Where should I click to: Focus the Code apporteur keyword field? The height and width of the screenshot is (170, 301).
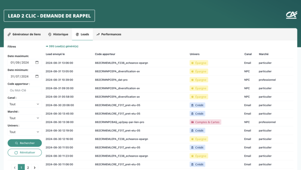[25, 90]
